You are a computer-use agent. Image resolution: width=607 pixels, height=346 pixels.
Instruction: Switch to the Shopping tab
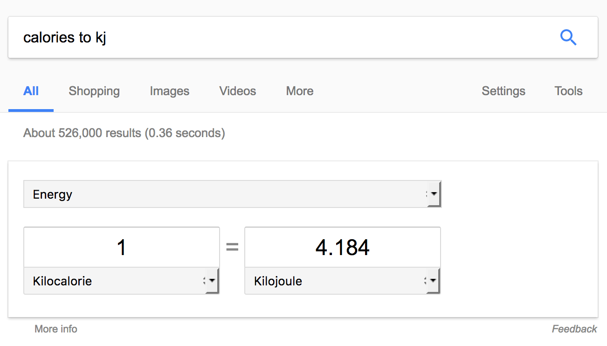pyautogui.click(x=94, y=91)
